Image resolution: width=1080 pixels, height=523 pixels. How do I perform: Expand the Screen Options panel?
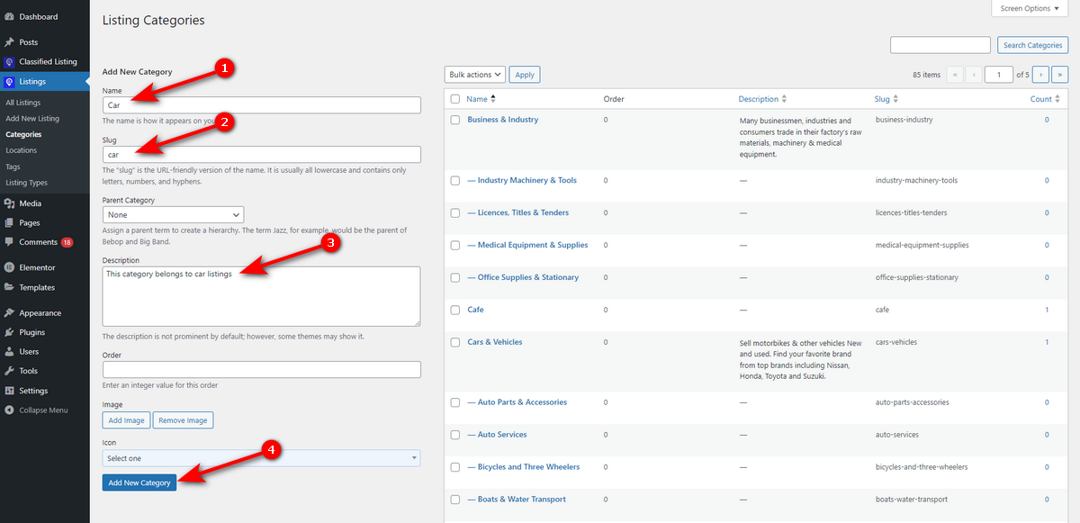point(1030,8)
